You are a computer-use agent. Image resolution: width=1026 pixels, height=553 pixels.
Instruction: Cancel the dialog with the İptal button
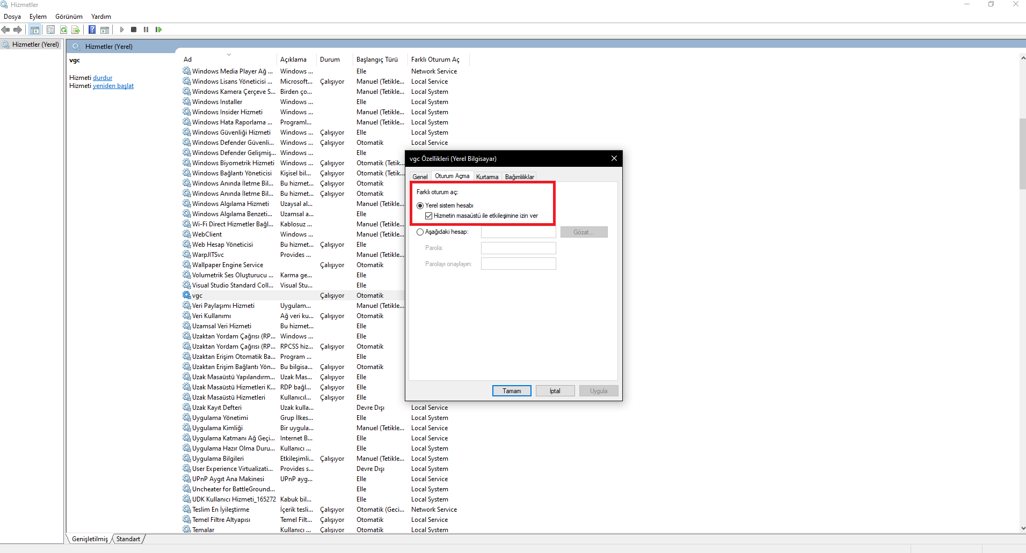[x=555, y=391]
